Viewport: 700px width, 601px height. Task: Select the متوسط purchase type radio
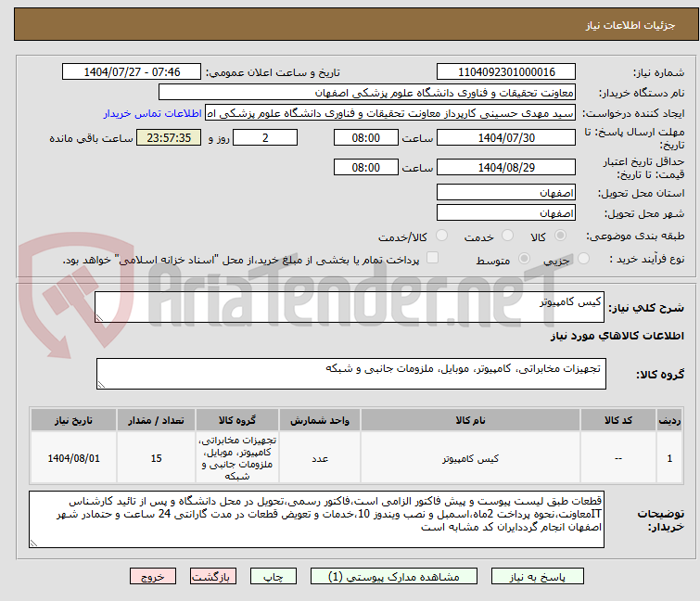(524, 259)
